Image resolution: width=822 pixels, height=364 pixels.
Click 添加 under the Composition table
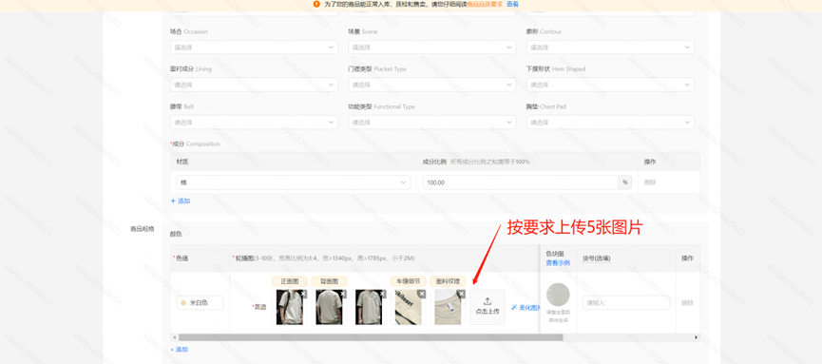tap(181, 201)
